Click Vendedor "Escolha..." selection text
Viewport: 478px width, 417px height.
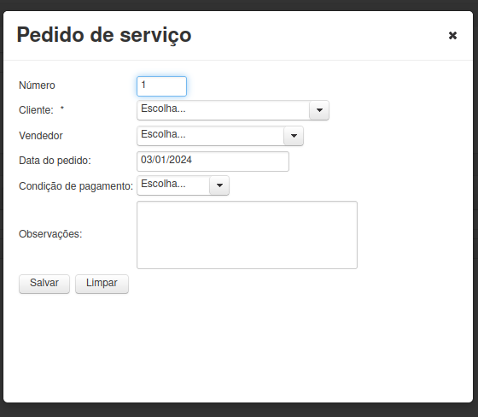163,134
